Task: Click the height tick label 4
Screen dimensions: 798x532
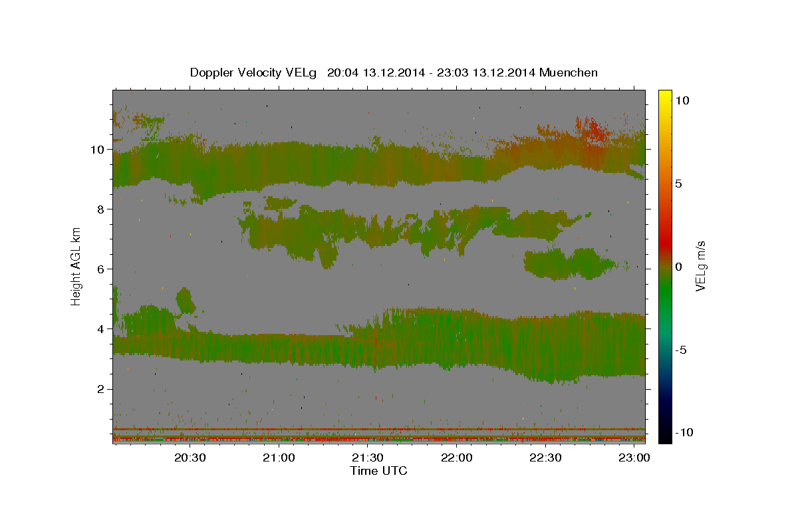Action: click(101, 329)
